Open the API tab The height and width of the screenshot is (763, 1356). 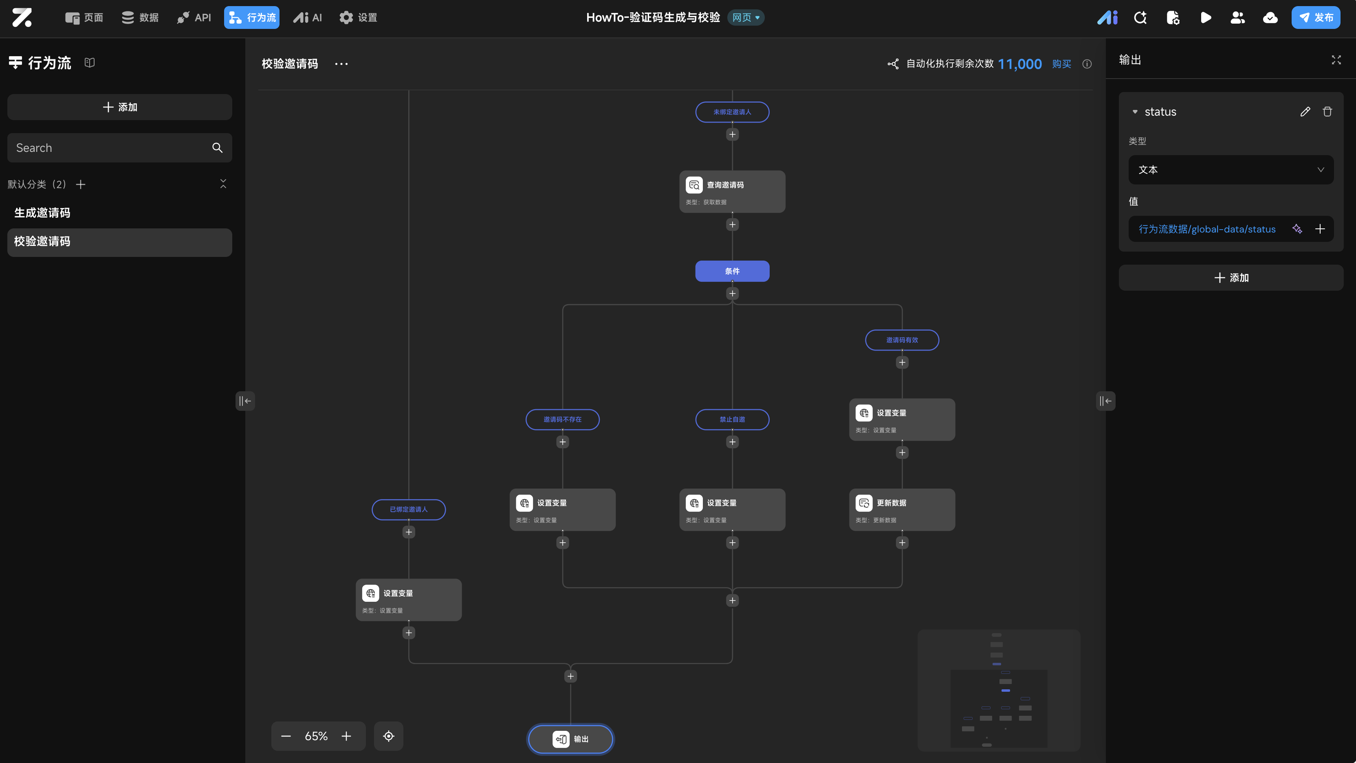coord(194,18)
